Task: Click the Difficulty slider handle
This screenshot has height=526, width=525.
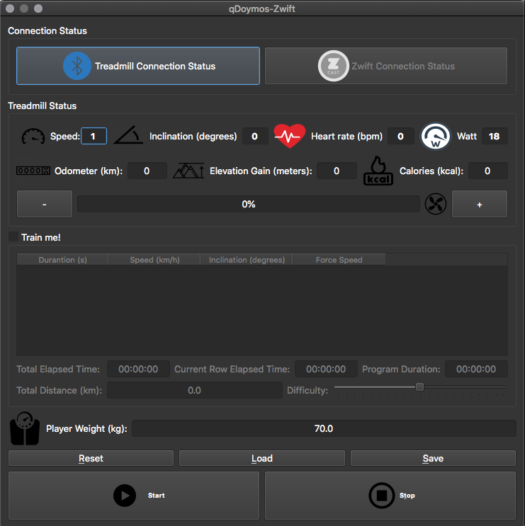Action: pyautogui.click(x=419, y=387)
